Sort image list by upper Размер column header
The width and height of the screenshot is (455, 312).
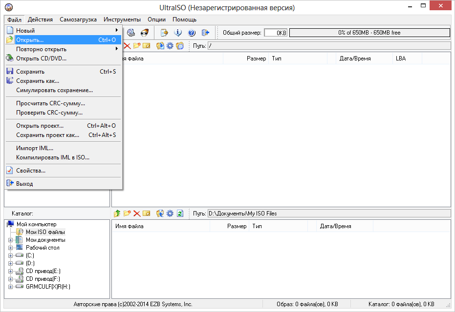tap(246, 58)
